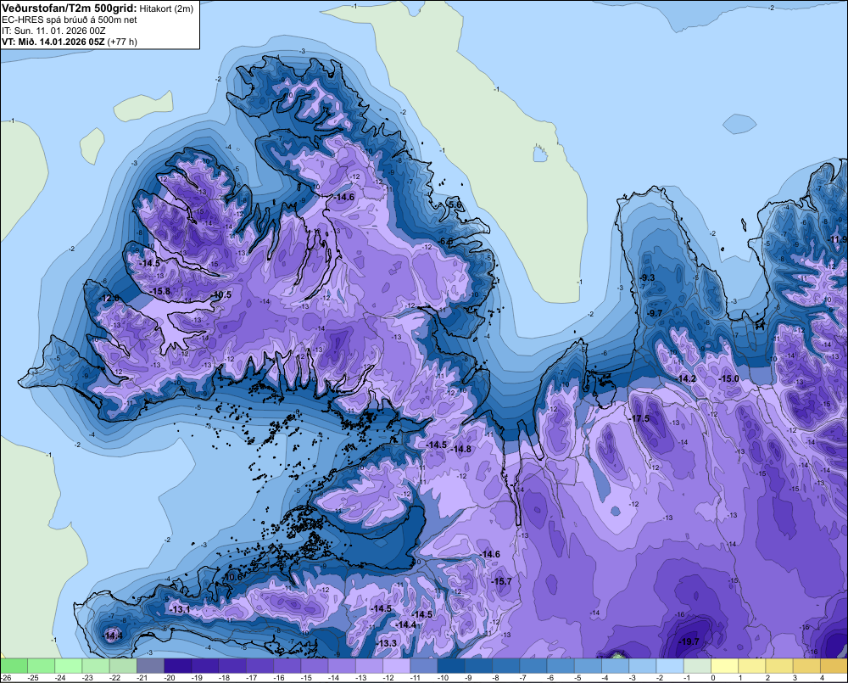Click the legend color swatch labeled -26
This screenshot has width=848, height=683.
(14, 665)
